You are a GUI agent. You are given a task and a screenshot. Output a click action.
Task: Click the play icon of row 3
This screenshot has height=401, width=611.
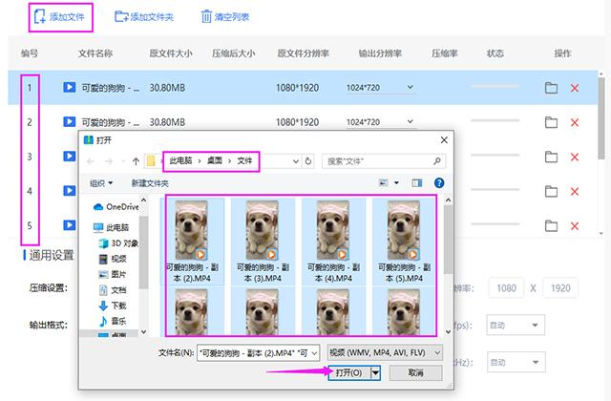point(70,156)
